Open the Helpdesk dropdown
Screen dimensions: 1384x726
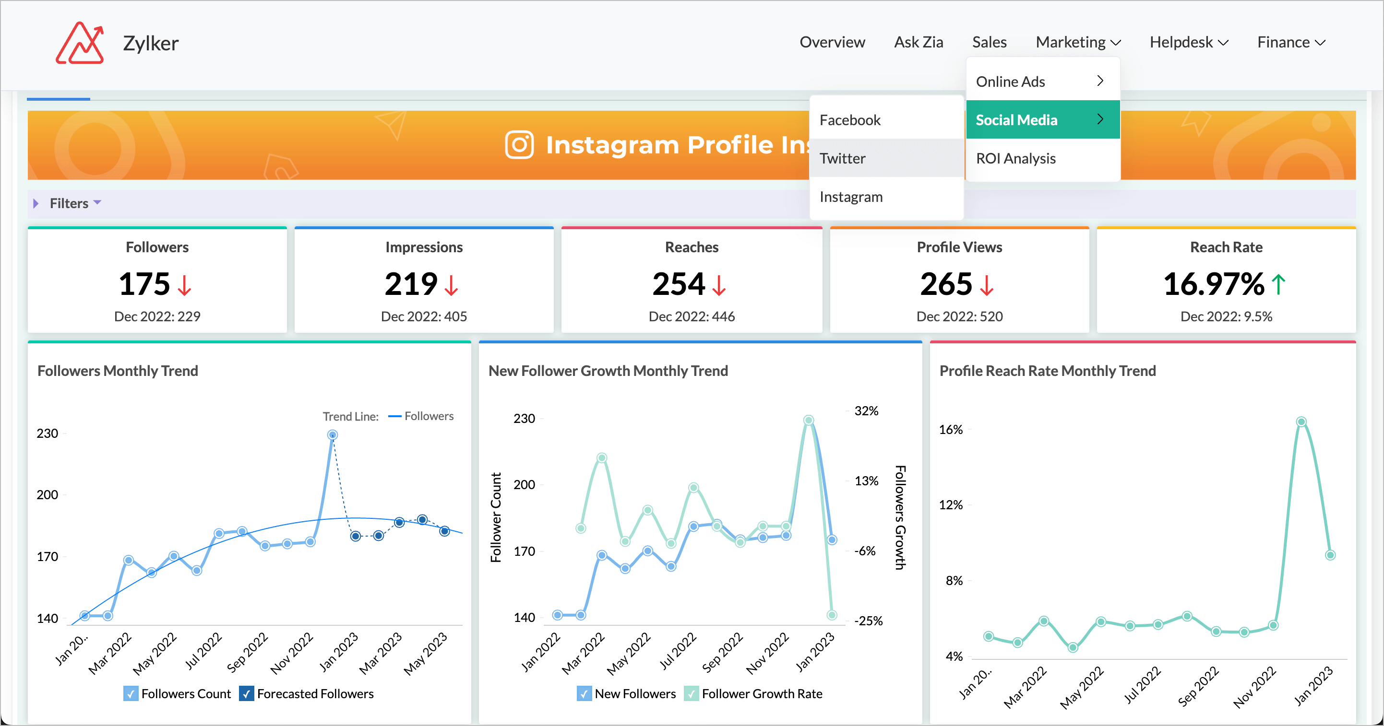[x=1188, y=42]
